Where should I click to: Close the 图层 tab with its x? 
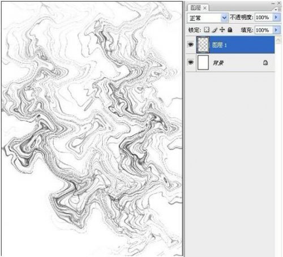click(x=205, y=8)
